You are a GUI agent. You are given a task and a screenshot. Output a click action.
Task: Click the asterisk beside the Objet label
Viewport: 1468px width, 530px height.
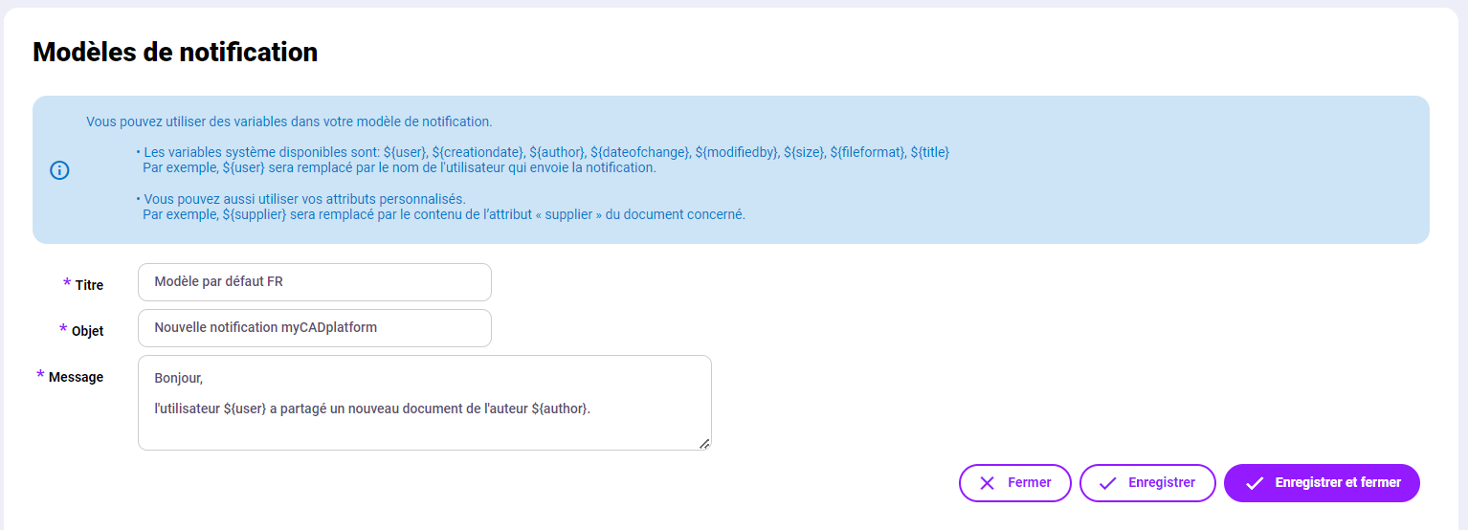coord(63,330)
